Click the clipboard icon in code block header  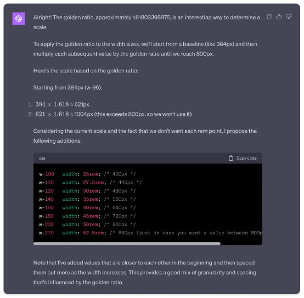coord(230,158)
